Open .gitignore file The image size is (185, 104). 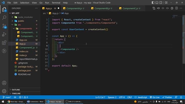[x=24, y=63]
